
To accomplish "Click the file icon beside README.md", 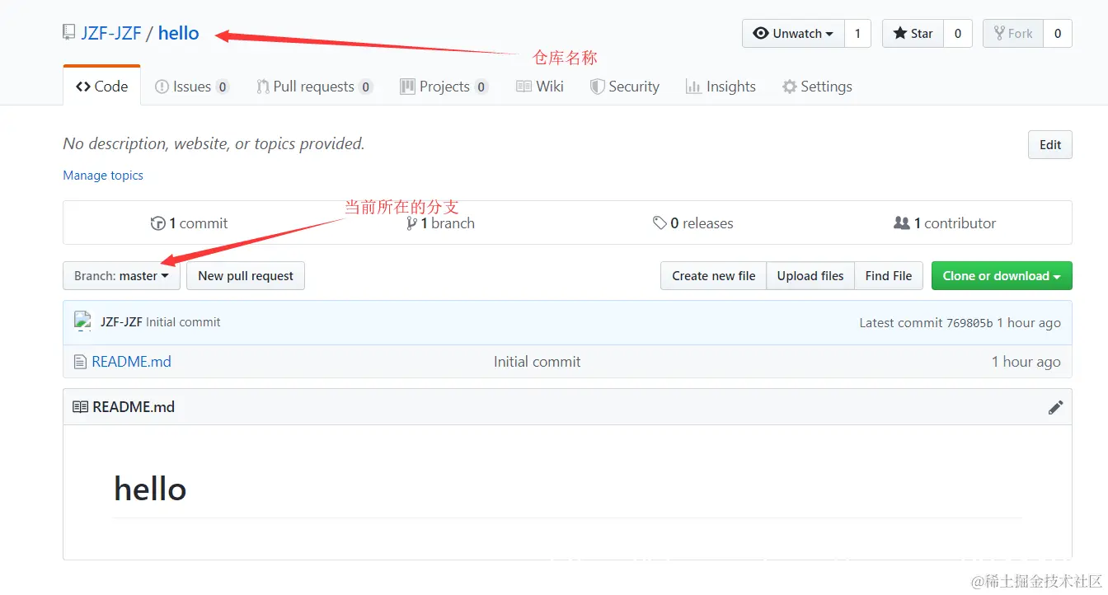I will [80, 362].
